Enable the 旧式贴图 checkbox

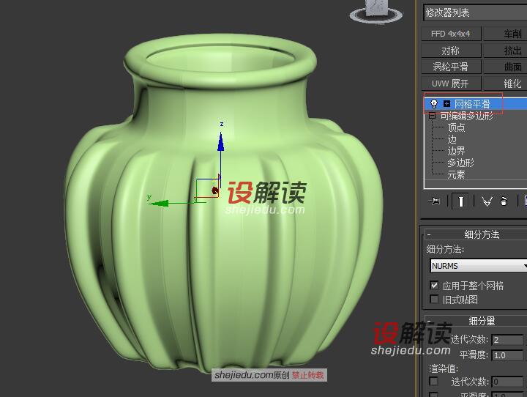click(x=434, y=299)
